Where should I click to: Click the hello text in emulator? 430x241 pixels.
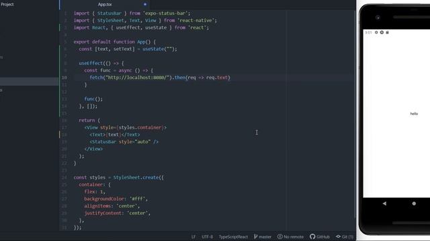414,114
